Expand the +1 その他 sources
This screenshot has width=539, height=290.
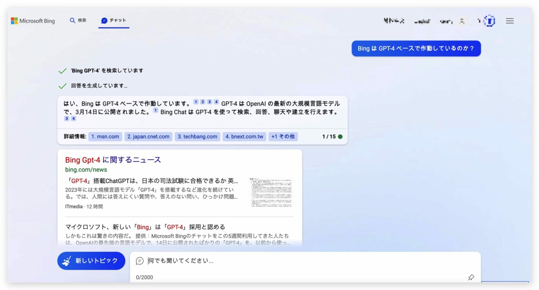point(283,137)
